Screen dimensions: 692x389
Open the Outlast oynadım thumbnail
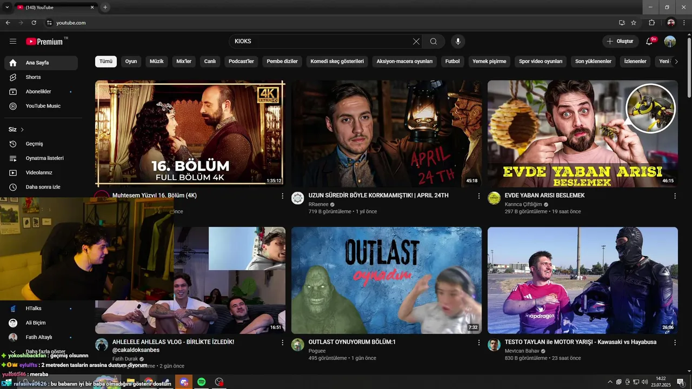(387, 280)
